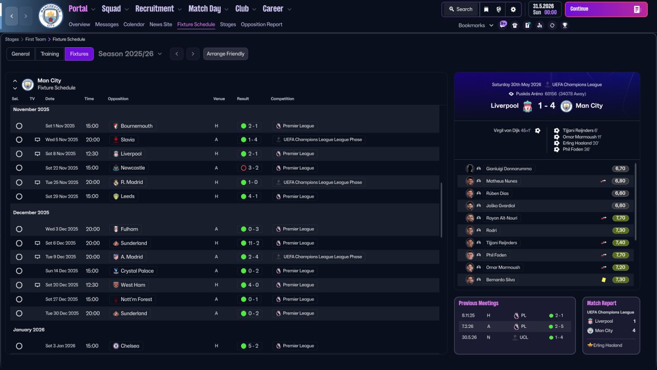Click the Manchester City club badge
This screenshot has width=657, height=370.
point(51,16)
